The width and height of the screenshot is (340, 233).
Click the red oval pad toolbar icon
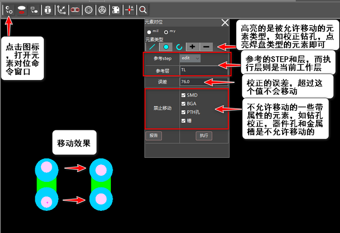(22, 9)
